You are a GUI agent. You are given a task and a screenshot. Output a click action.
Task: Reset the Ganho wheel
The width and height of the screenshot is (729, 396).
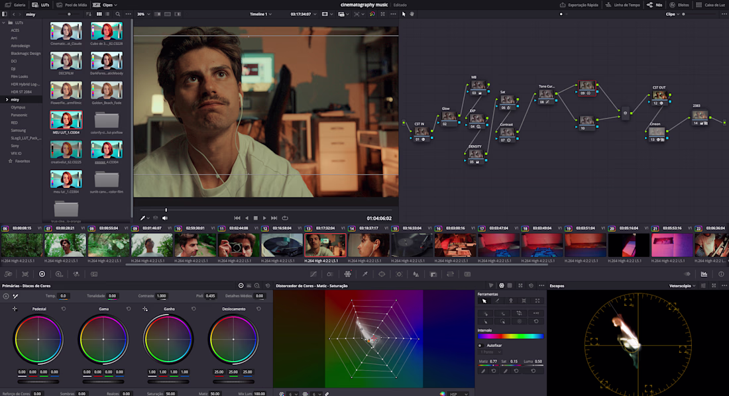(x=194, y=309)
